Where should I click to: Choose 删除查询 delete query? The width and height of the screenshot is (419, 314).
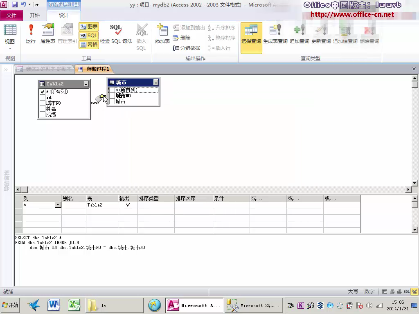(x=369, y=34)
